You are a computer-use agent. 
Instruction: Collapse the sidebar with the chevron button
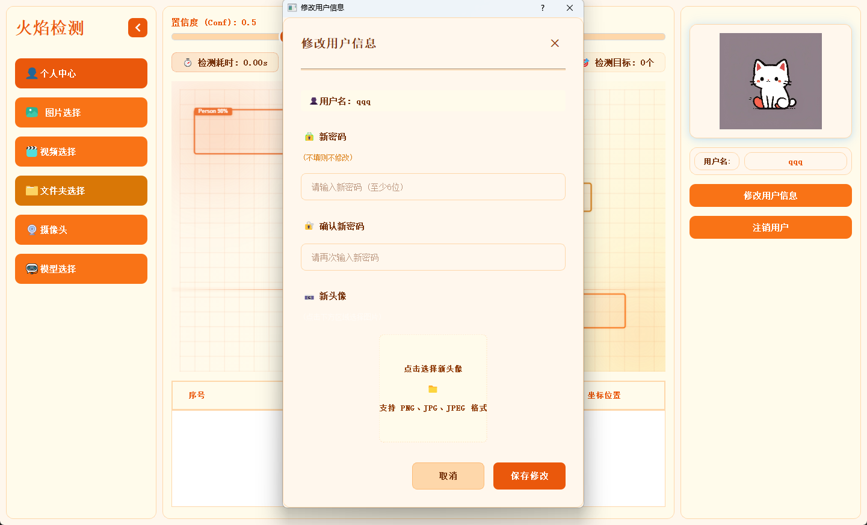(x=138, y=28)
